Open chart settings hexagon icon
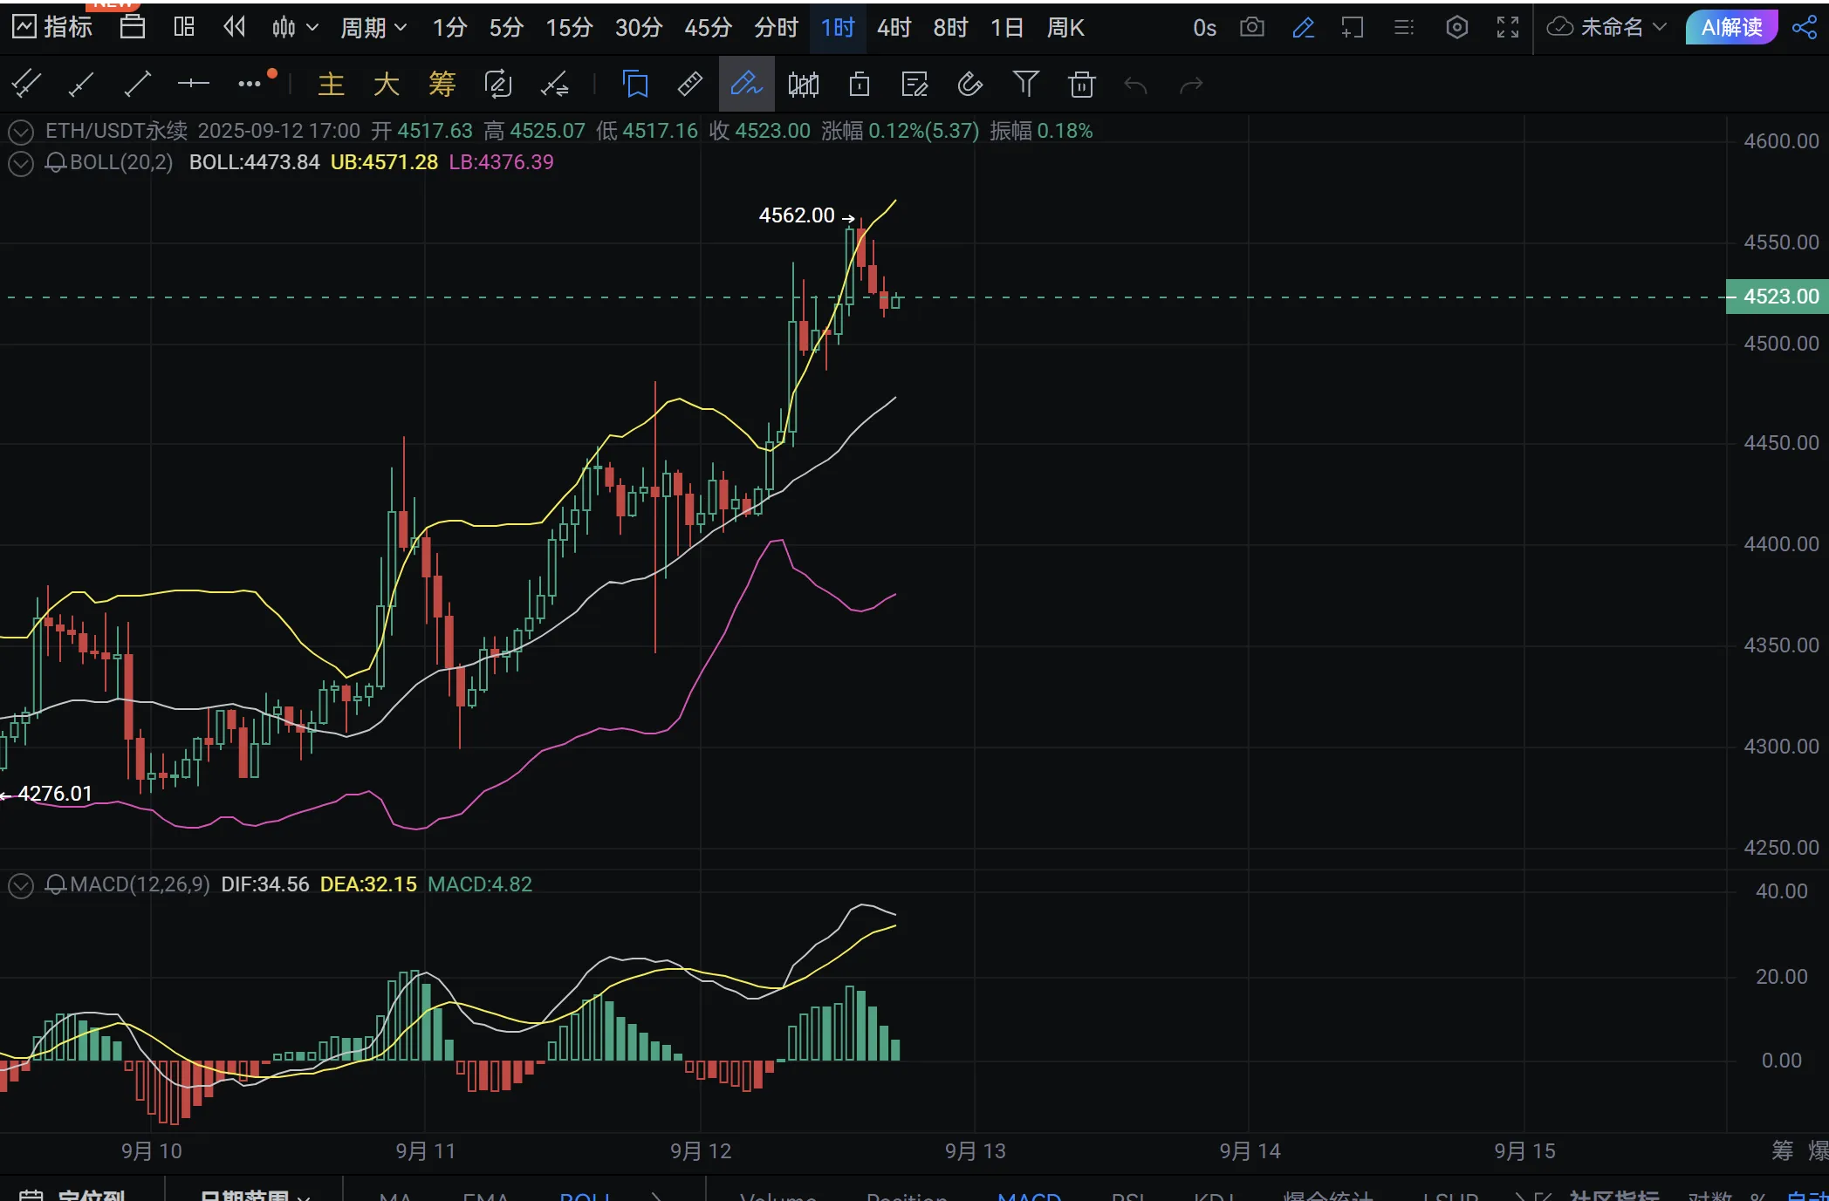1829x1201 pixels. coord(1456,28)
